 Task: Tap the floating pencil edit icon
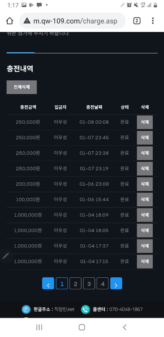(x=6, y=256)
